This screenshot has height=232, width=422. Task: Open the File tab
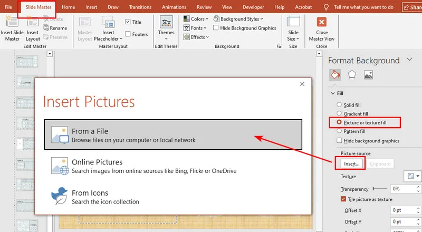tap(8, 7)
